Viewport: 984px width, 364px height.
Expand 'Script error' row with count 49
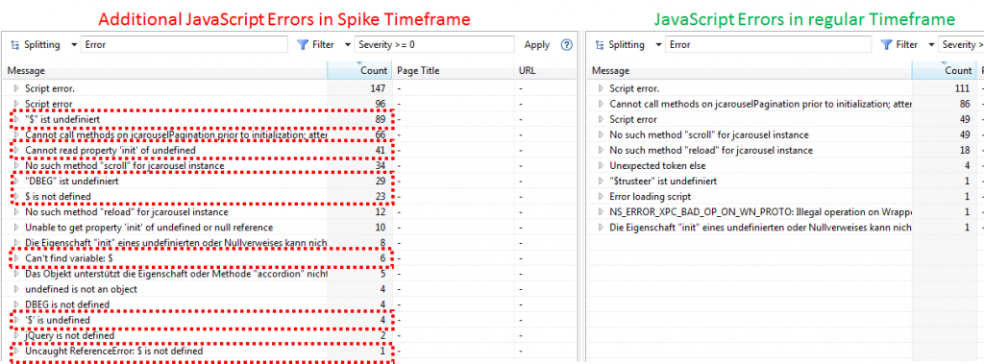pyautogui.click(x=601, y=119)
